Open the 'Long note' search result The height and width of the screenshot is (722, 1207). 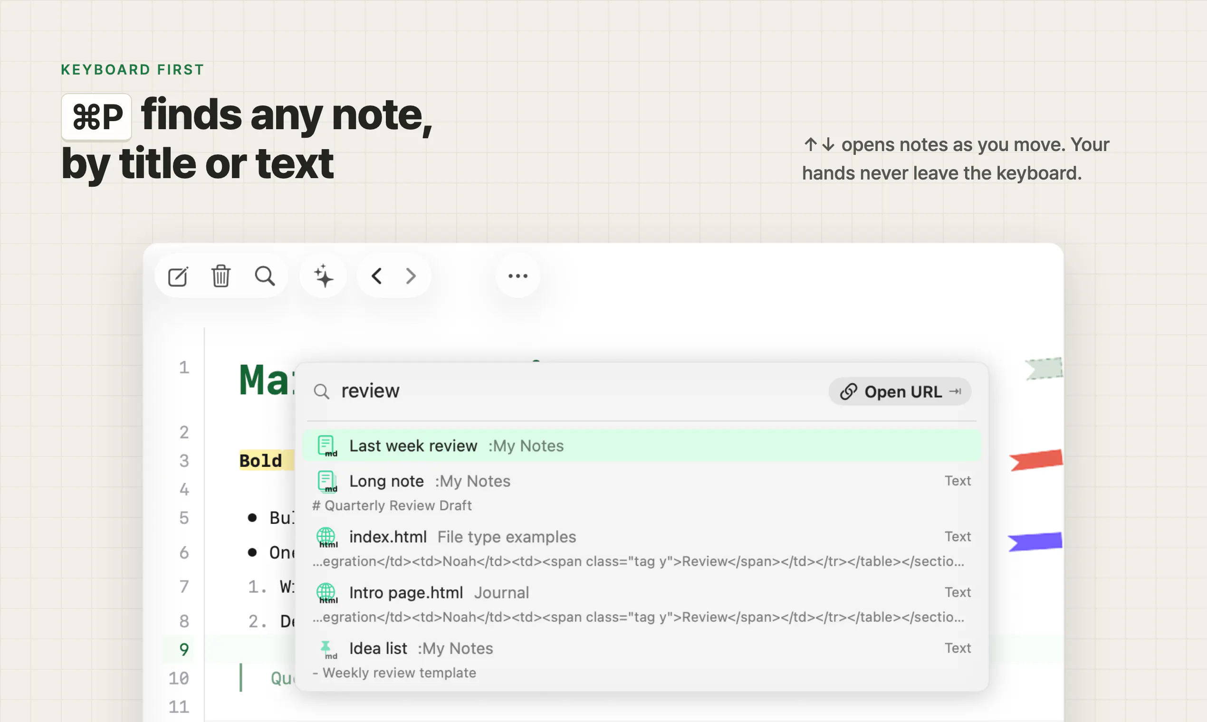coord(642,492)
